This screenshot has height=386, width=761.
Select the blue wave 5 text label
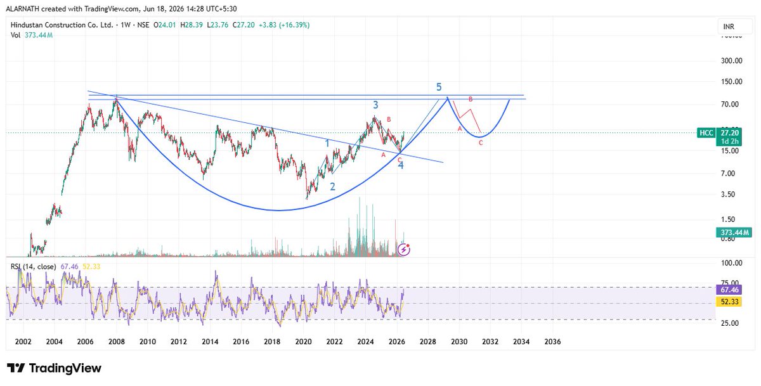tap(439, 87)
